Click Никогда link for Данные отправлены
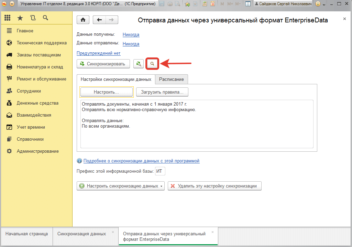This screenshot has width=352, height=247. pyautogui.click(x=131, y=44)
